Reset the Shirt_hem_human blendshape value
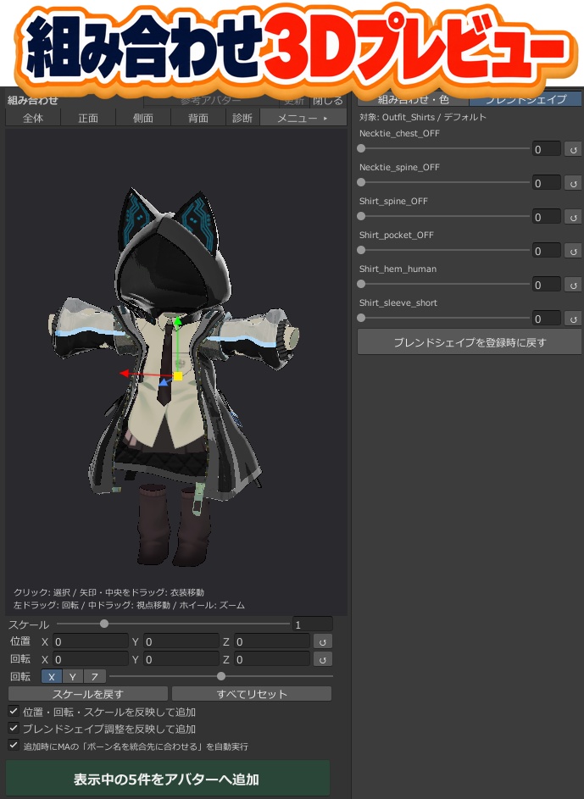The height and width of the screenshot is (799, 584). (x=573, y=285)
